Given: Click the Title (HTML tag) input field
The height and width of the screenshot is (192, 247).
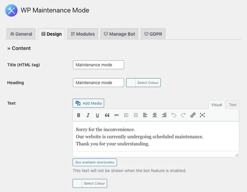Looking at the screenshot, I should (98, 65).
